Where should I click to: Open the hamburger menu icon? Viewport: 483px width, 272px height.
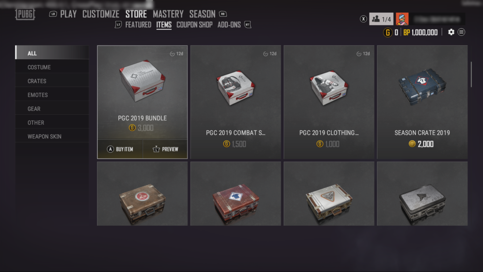pyautogui.click(x=461, y=32)
